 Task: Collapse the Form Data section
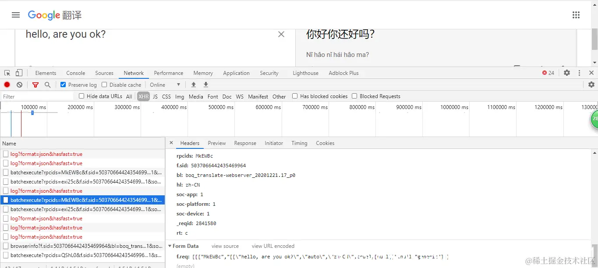tap(170, 246)
